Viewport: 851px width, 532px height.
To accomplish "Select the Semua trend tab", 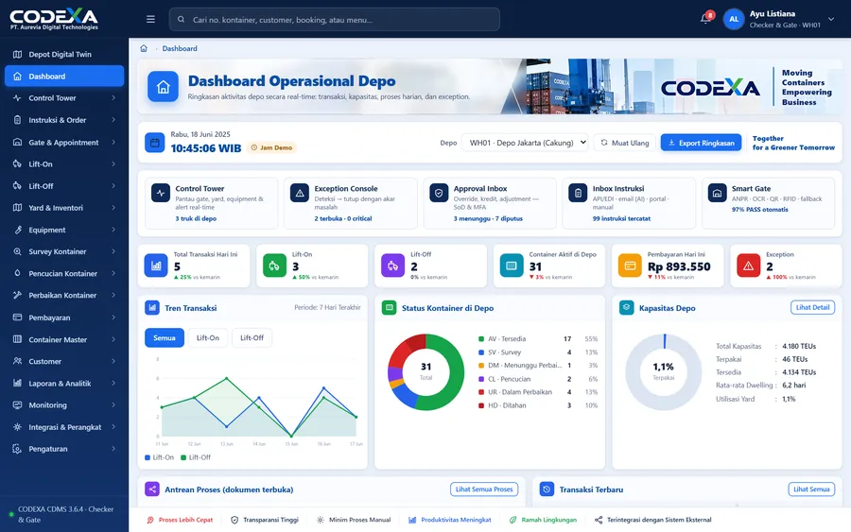I will tap(165, 338).
